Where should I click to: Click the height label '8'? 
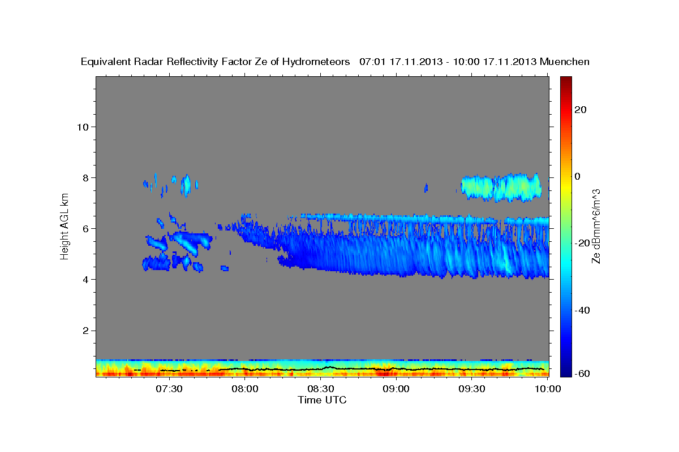click(x=84, y=177)
